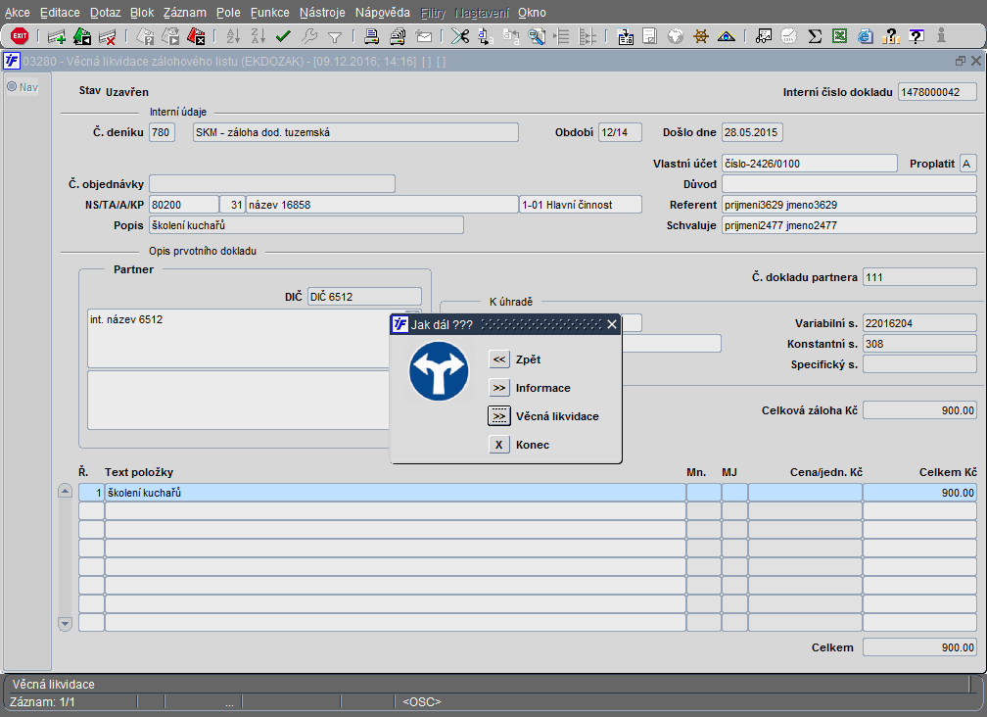Click the red EXIT icon in toolbar
Image resolution: width=987 pixels, height=717 pixels.
[20, 36]
